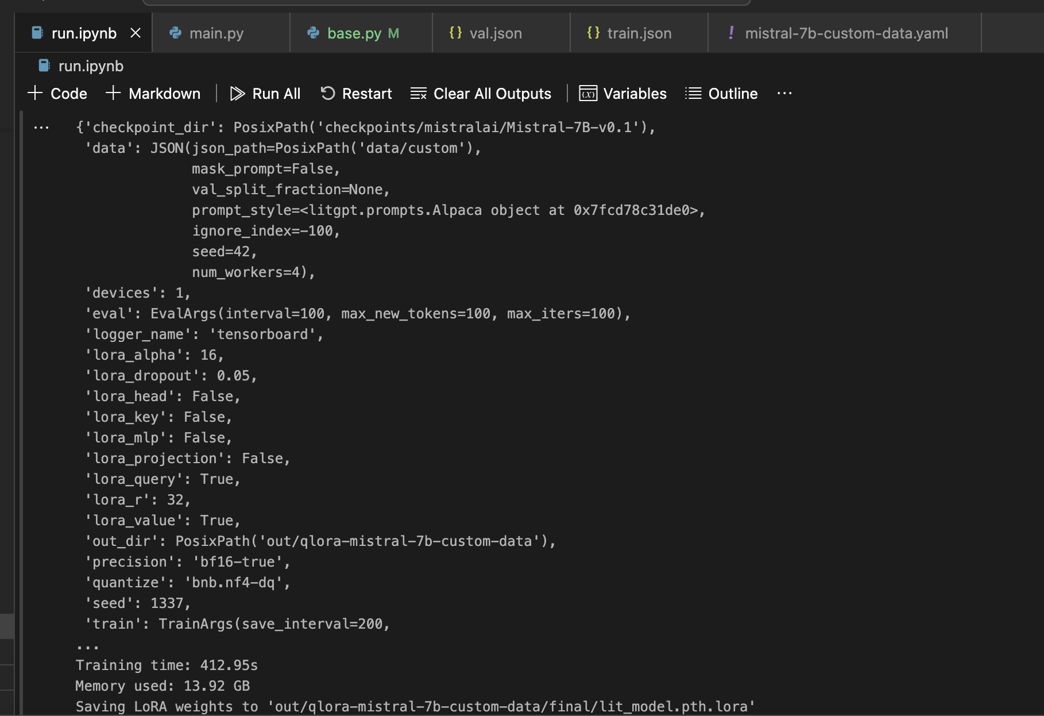Viewport: 1044px width, 716px height.
Task: Switch to the val.json tab
Action: coord(501,33)
